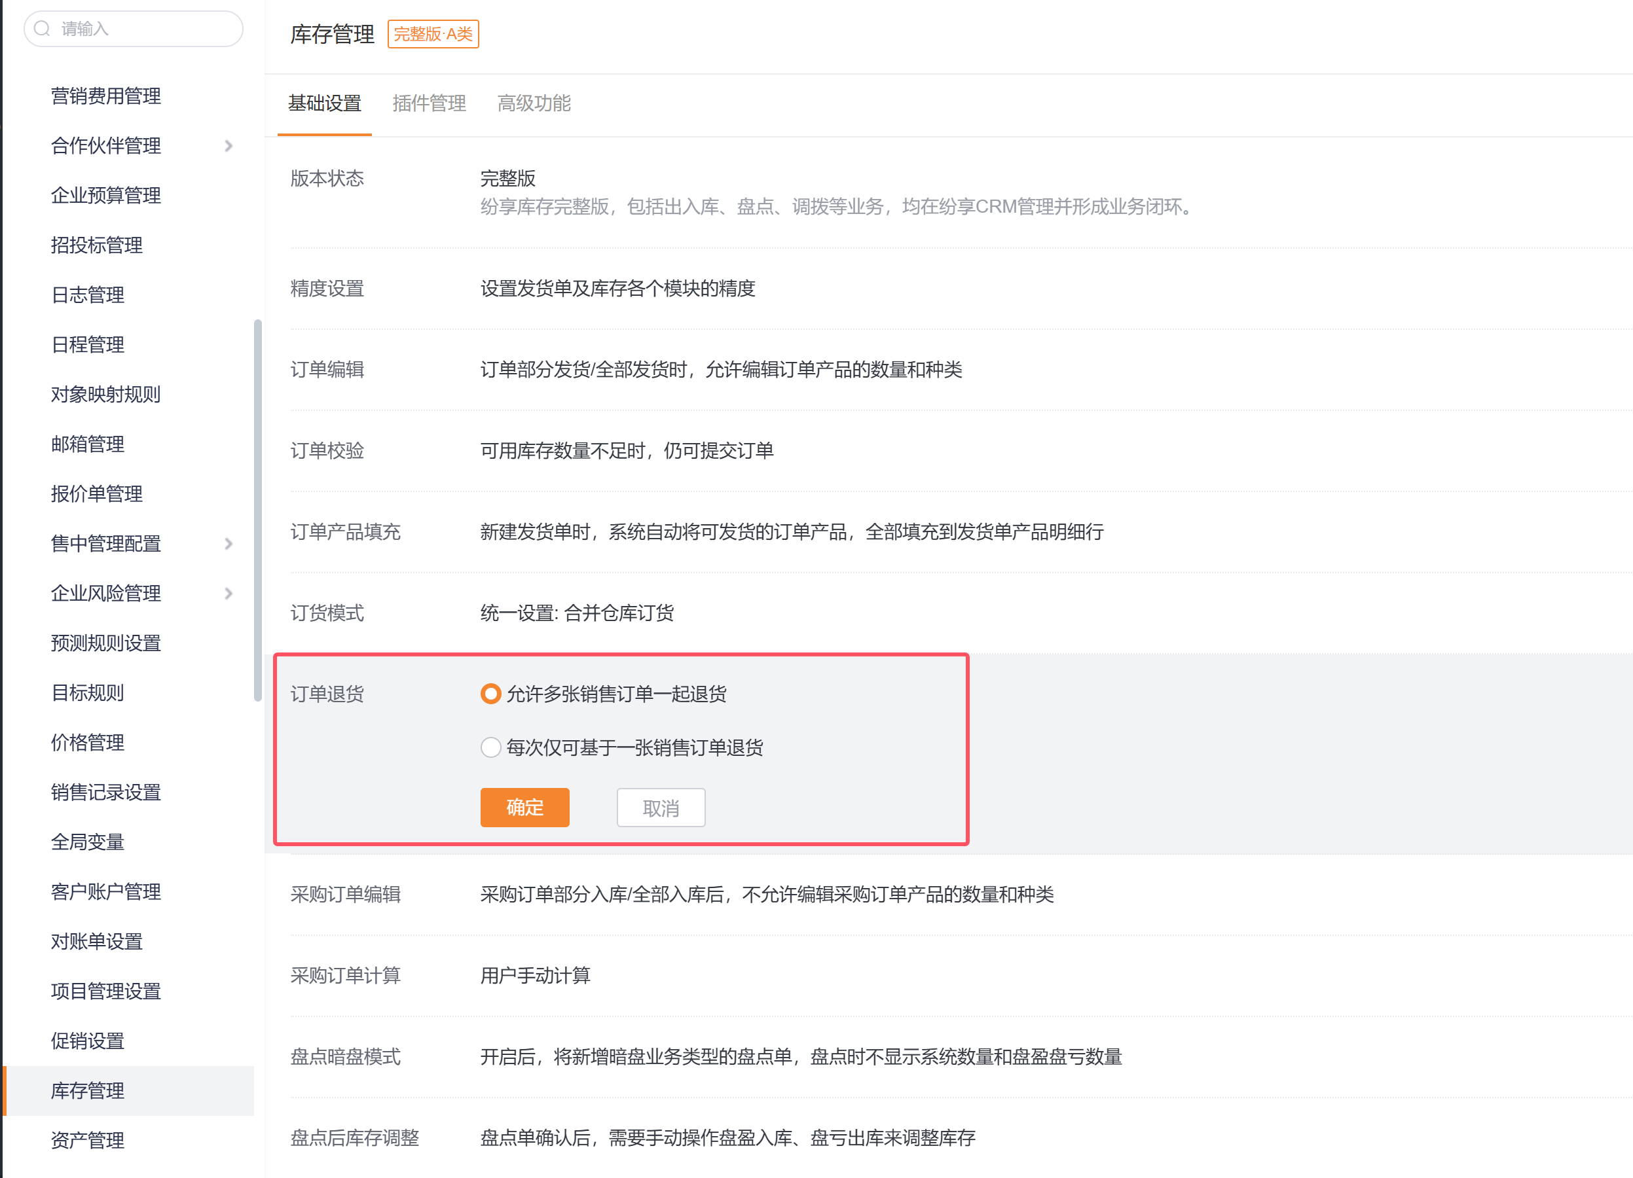The image size is (1633, 1178).
Task: Select single sales order return option
Action: (491, 747)
